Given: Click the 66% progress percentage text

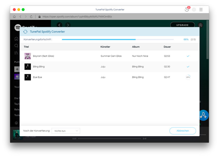Looking at the screenshot, I should (x=186, y=39).
